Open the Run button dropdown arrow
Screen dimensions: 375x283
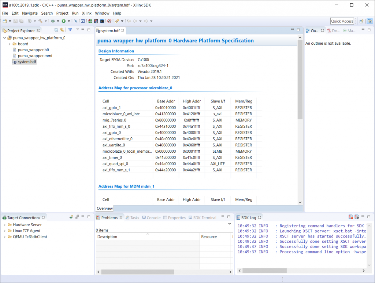pyautogui.click(x=68, y=21)
